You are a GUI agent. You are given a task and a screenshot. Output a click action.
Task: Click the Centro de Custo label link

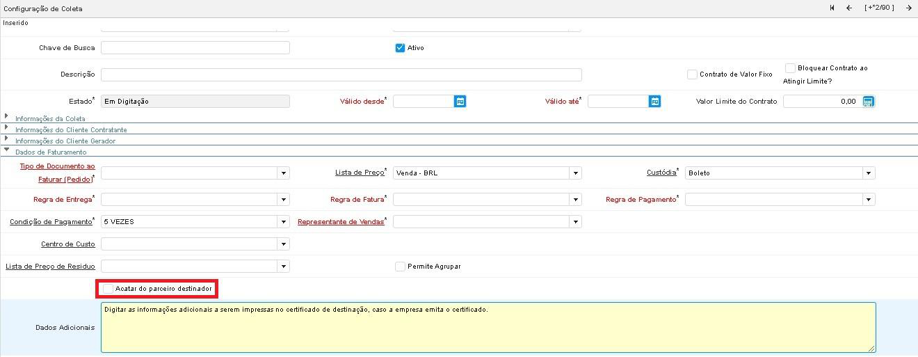point(67,244)
